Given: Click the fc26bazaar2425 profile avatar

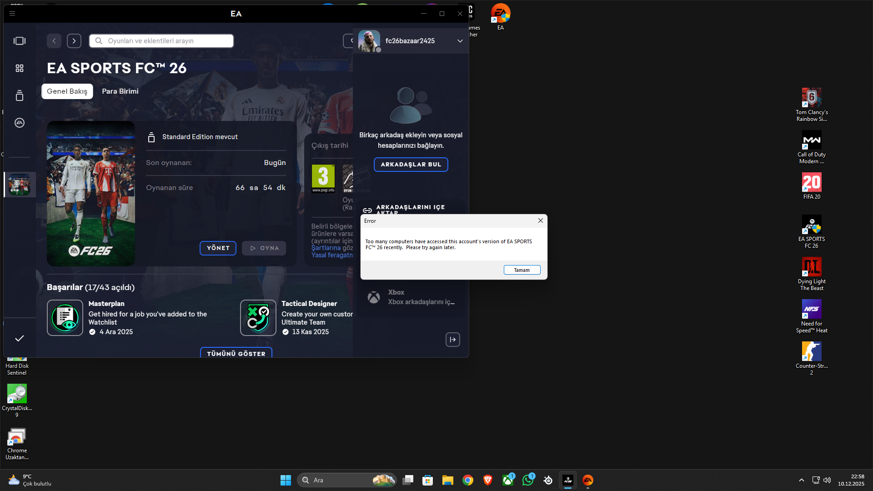Looking at the screenshot, I should pos(369,41).
